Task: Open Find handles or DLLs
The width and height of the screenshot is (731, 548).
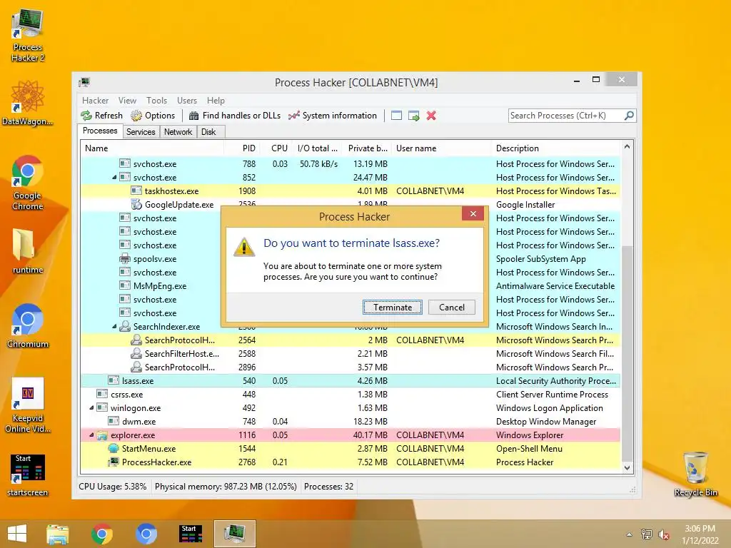Action: coord(235,116)
